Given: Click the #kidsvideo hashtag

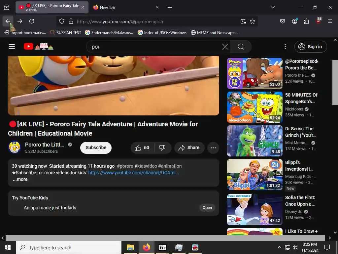Looking at the screenshot, I should [x=146, y=166].
